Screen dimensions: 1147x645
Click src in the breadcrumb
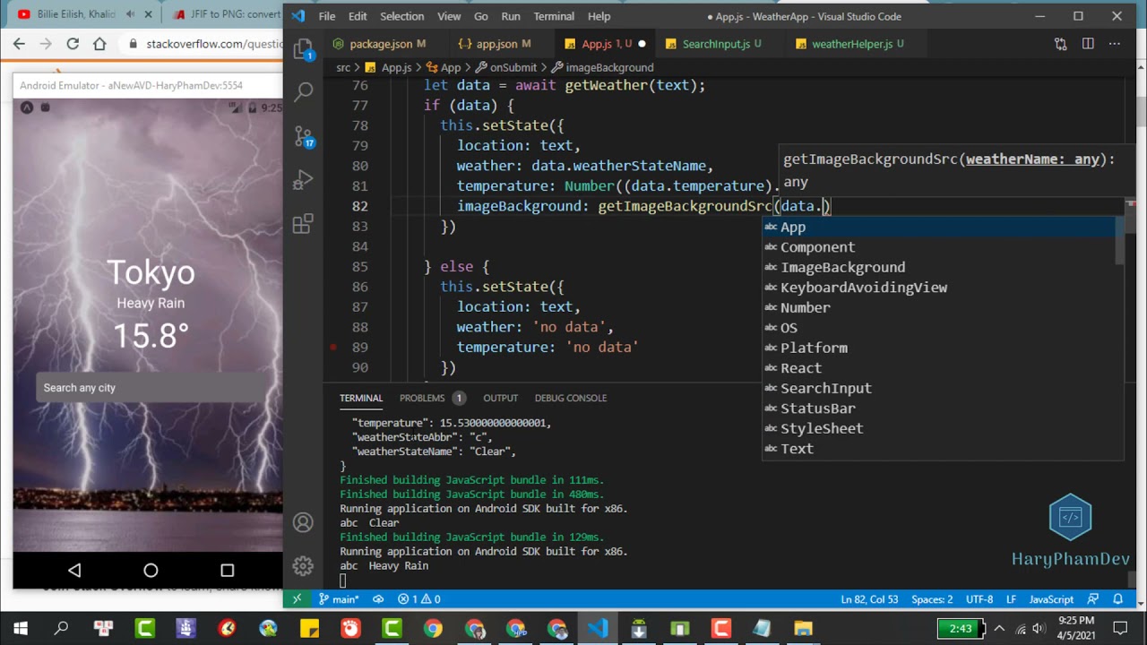343,67
